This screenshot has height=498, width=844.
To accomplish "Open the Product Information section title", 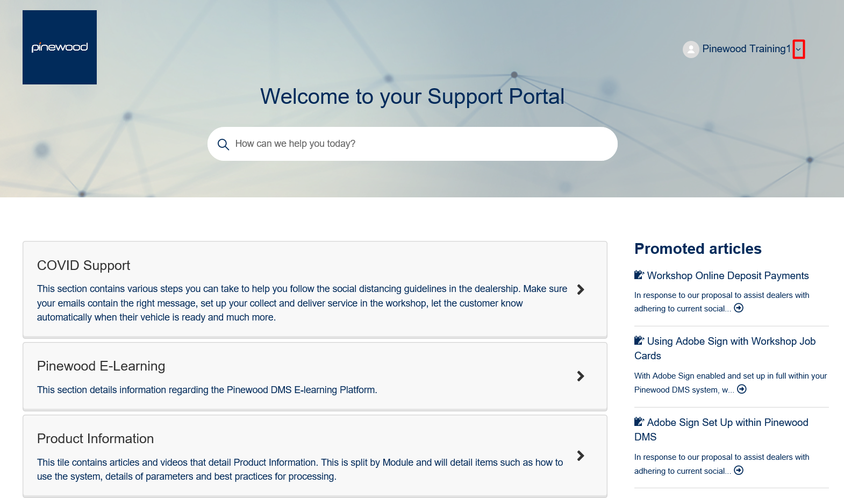I will click(x=95, y=439).
